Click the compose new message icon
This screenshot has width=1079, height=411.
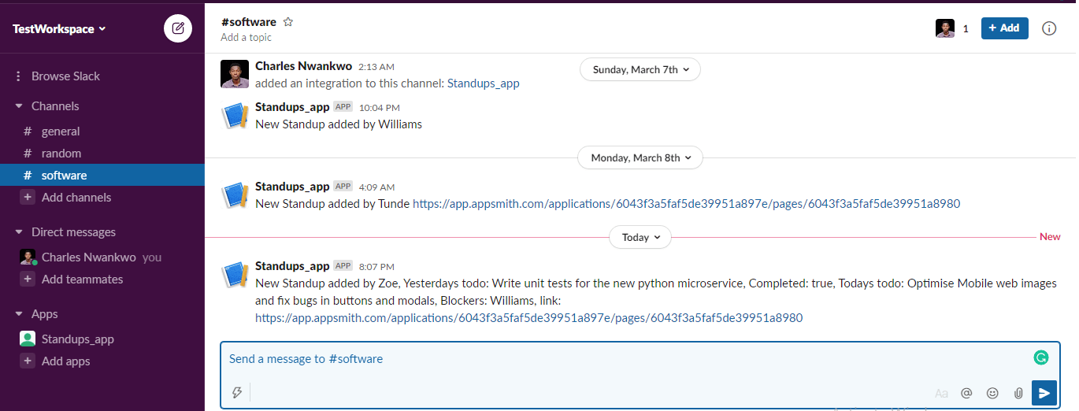[x=178, y=29]
